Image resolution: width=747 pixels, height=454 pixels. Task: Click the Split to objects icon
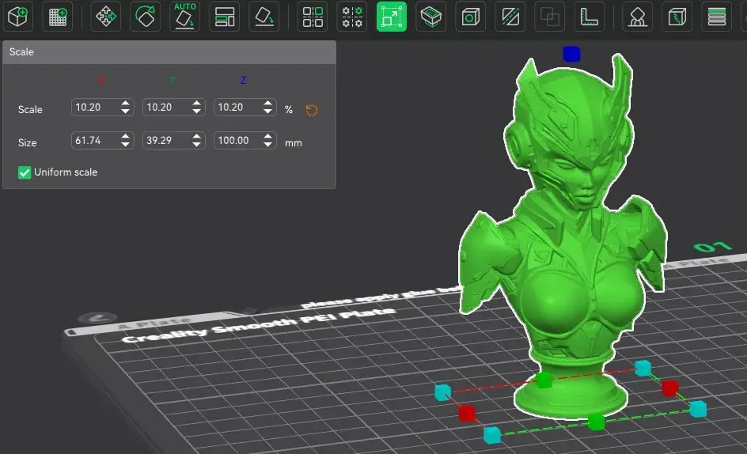tap(313, 17)
